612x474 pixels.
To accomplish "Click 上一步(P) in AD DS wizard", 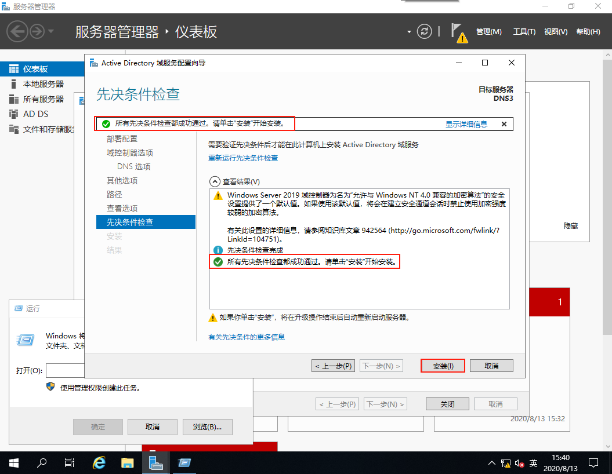I will [334, 366].
